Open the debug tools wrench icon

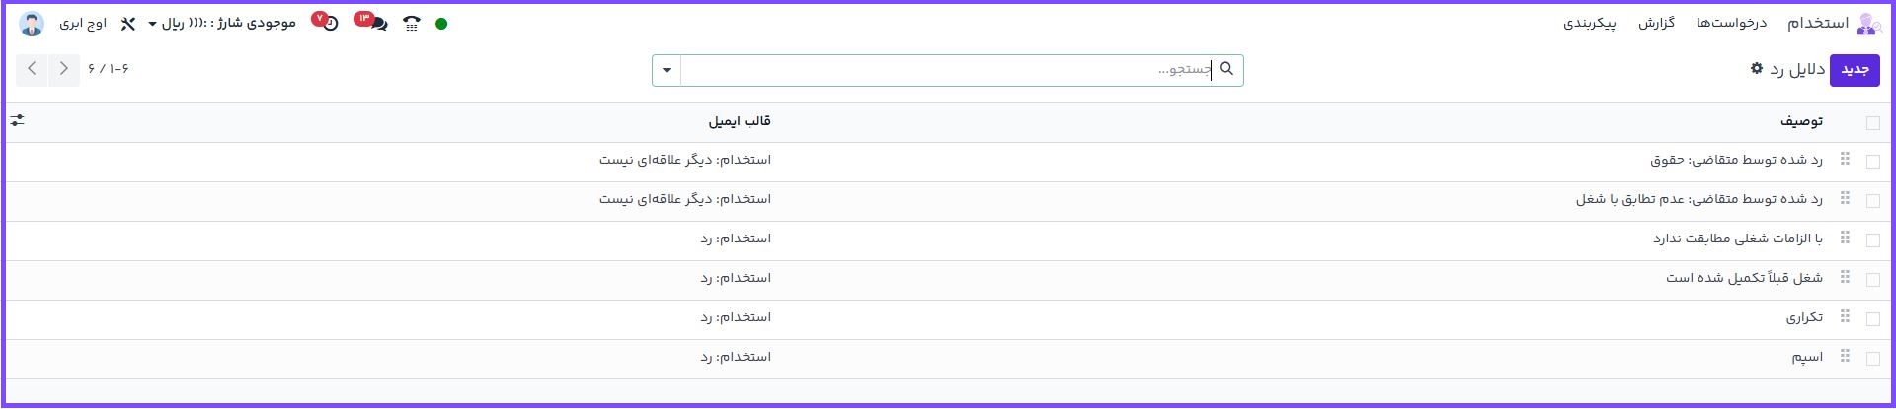(x=127, y=24)
